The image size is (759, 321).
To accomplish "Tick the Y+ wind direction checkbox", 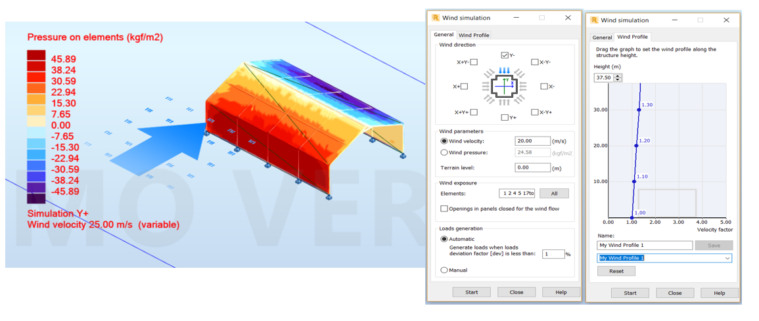I will 505,117.
